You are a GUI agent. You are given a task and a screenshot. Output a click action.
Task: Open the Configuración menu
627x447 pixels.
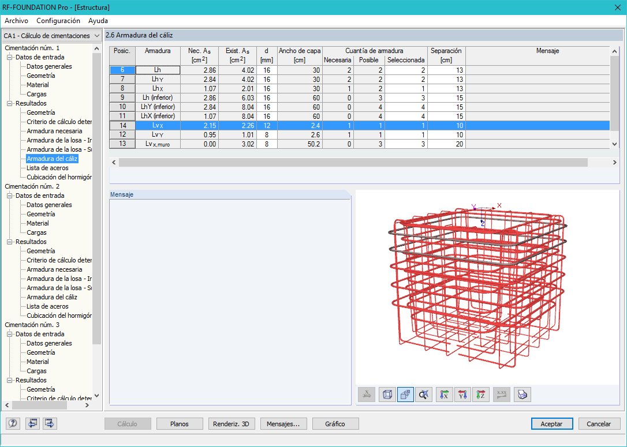tap(58, 21)
